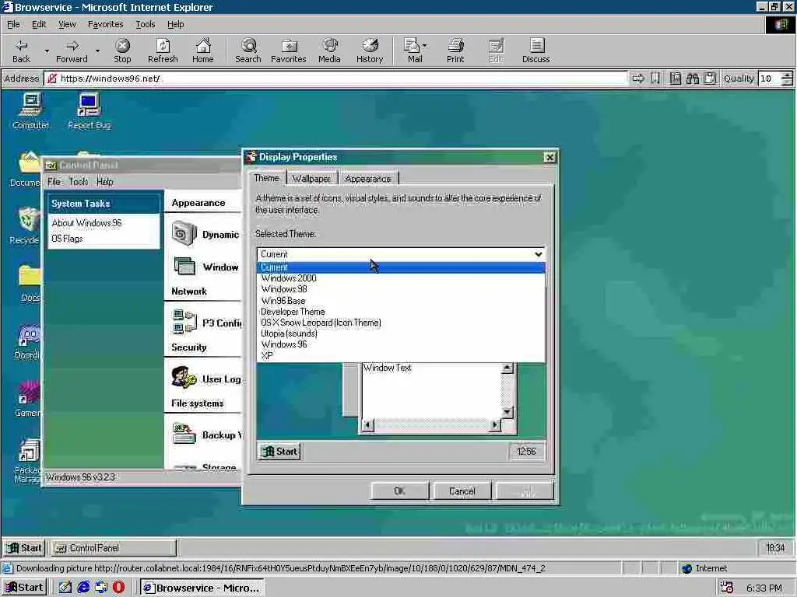The image size is (797, 597).
Task: Open Media pane from toolbar
Action: click(329, 51)
